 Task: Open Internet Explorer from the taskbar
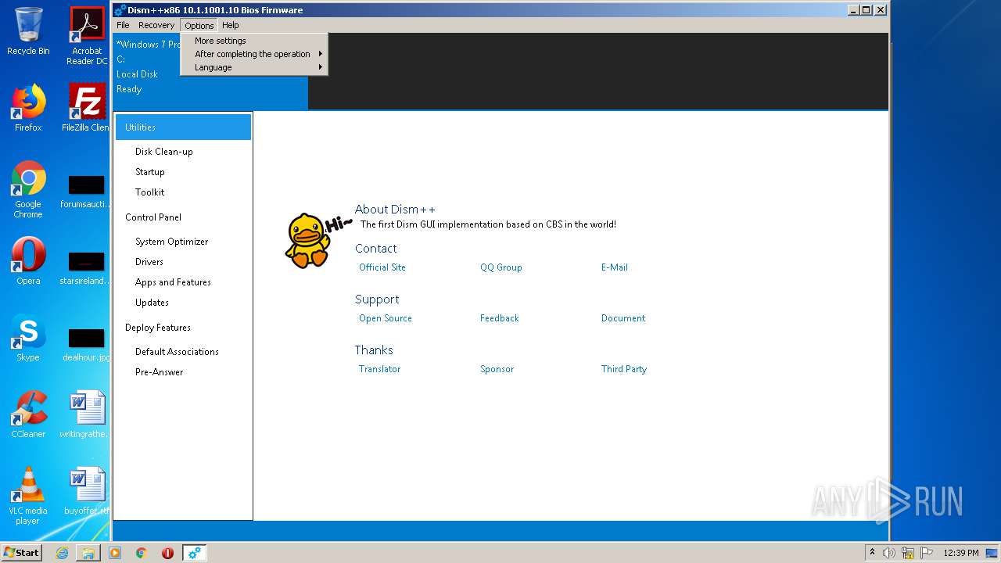(x=62, y=553)
